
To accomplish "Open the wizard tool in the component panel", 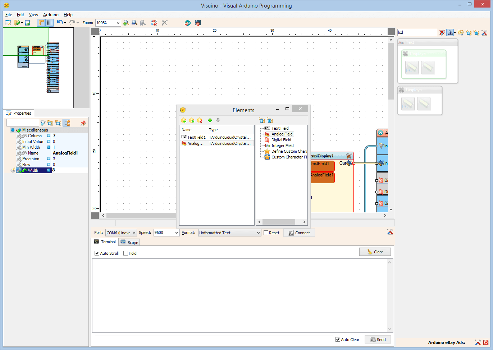I will coord(450,32).
